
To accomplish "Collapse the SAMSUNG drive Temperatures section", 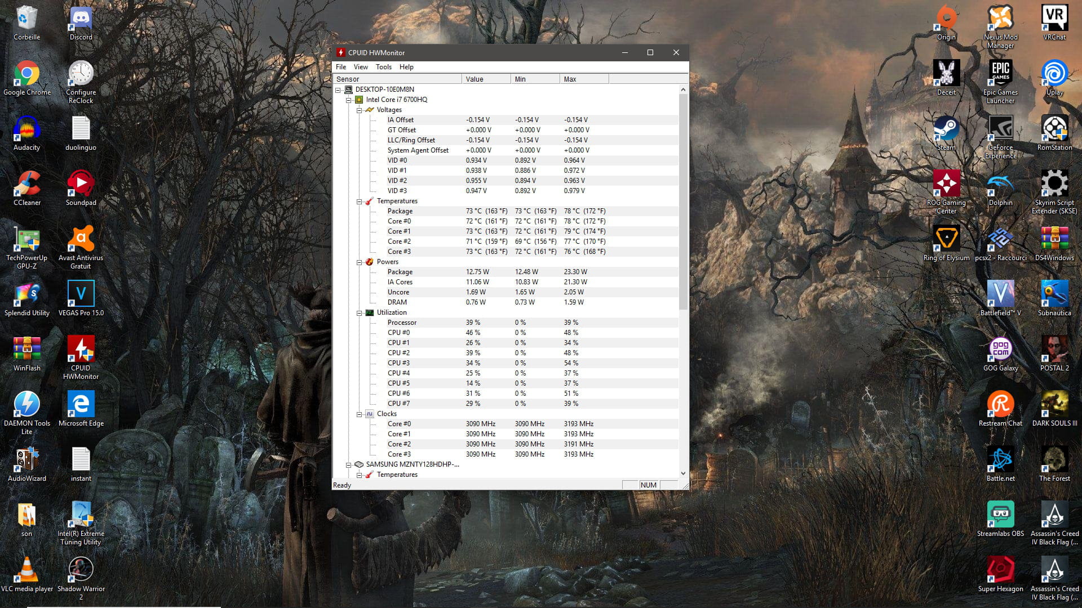I will pos(360,475).
